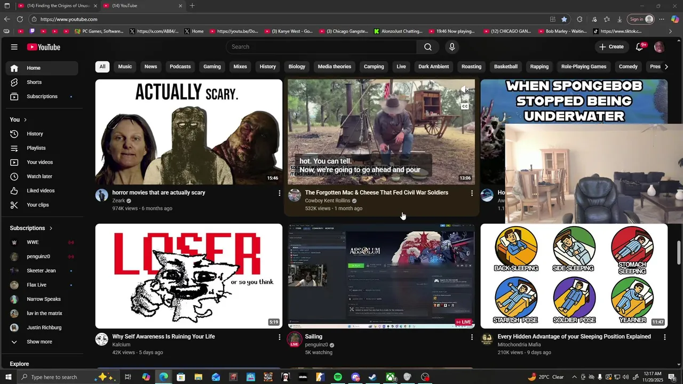Open the notifications bell
Viewport: 683px width, 384px height.
click(x=639, y=47)
